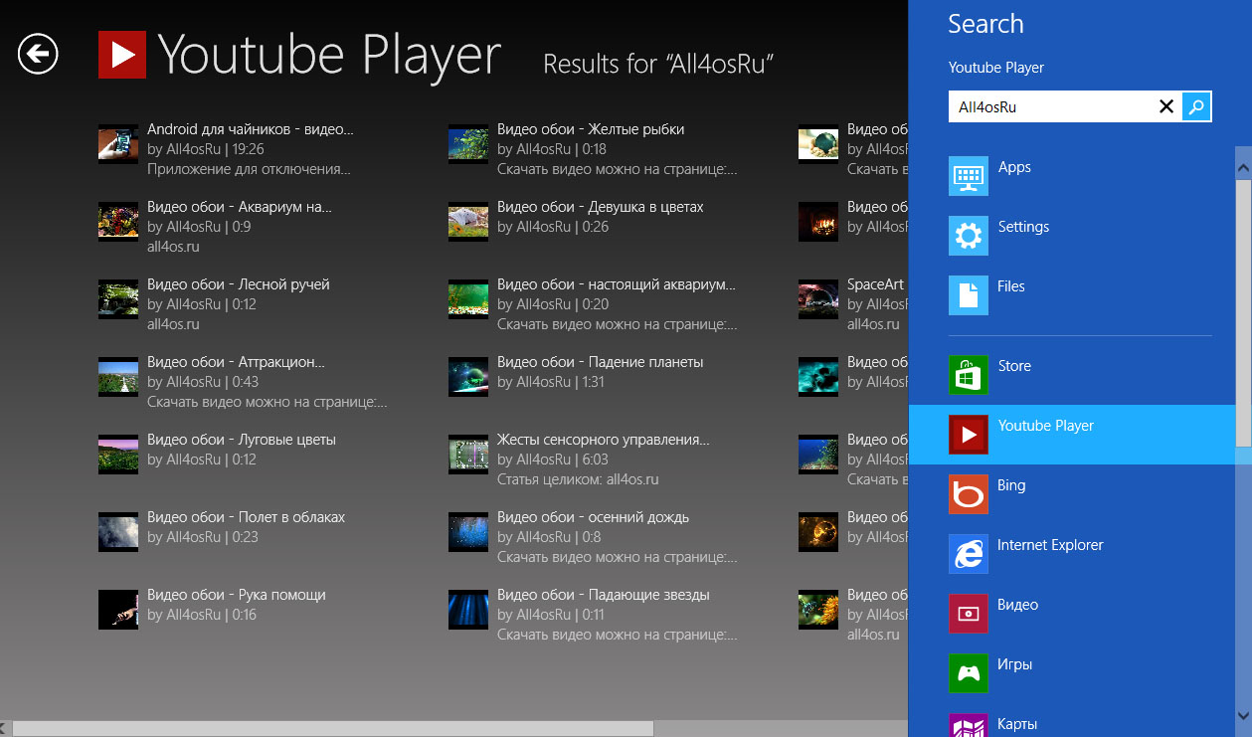The image size is (1252, 737).
Task: Open title 'Видео обои - Луговые цветы'
Action: (x=242, y=440)
